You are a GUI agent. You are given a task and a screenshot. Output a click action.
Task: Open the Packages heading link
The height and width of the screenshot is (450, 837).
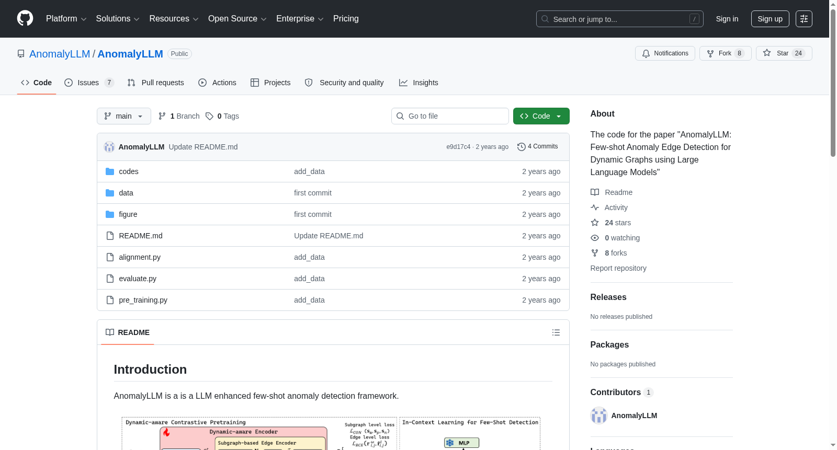click(x=609, y=344)
